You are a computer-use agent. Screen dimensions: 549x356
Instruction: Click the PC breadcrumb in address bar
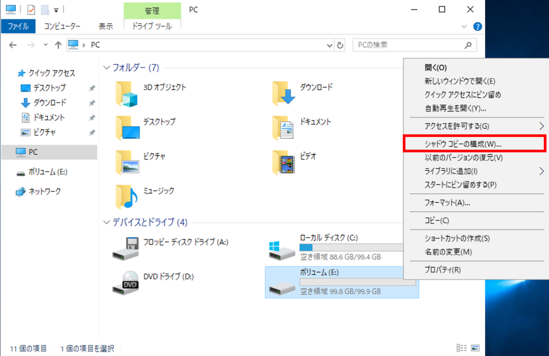pyautogui.click(x=95, y=45)
